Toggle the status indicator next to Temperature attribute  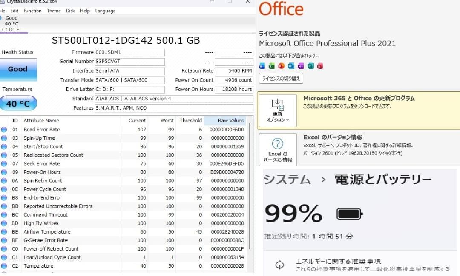pyautogui.click(x=4, y=265)
